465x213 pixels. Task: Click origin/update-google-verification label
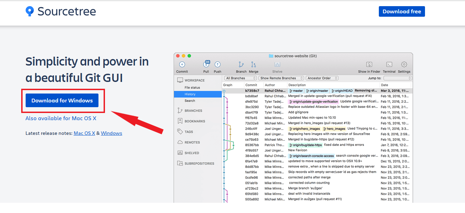click(x=314, y=101)
